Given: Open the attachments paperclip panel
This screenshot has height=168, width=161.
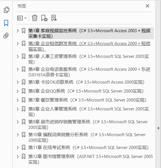Looking at the screenshot, I should [6, 36].
